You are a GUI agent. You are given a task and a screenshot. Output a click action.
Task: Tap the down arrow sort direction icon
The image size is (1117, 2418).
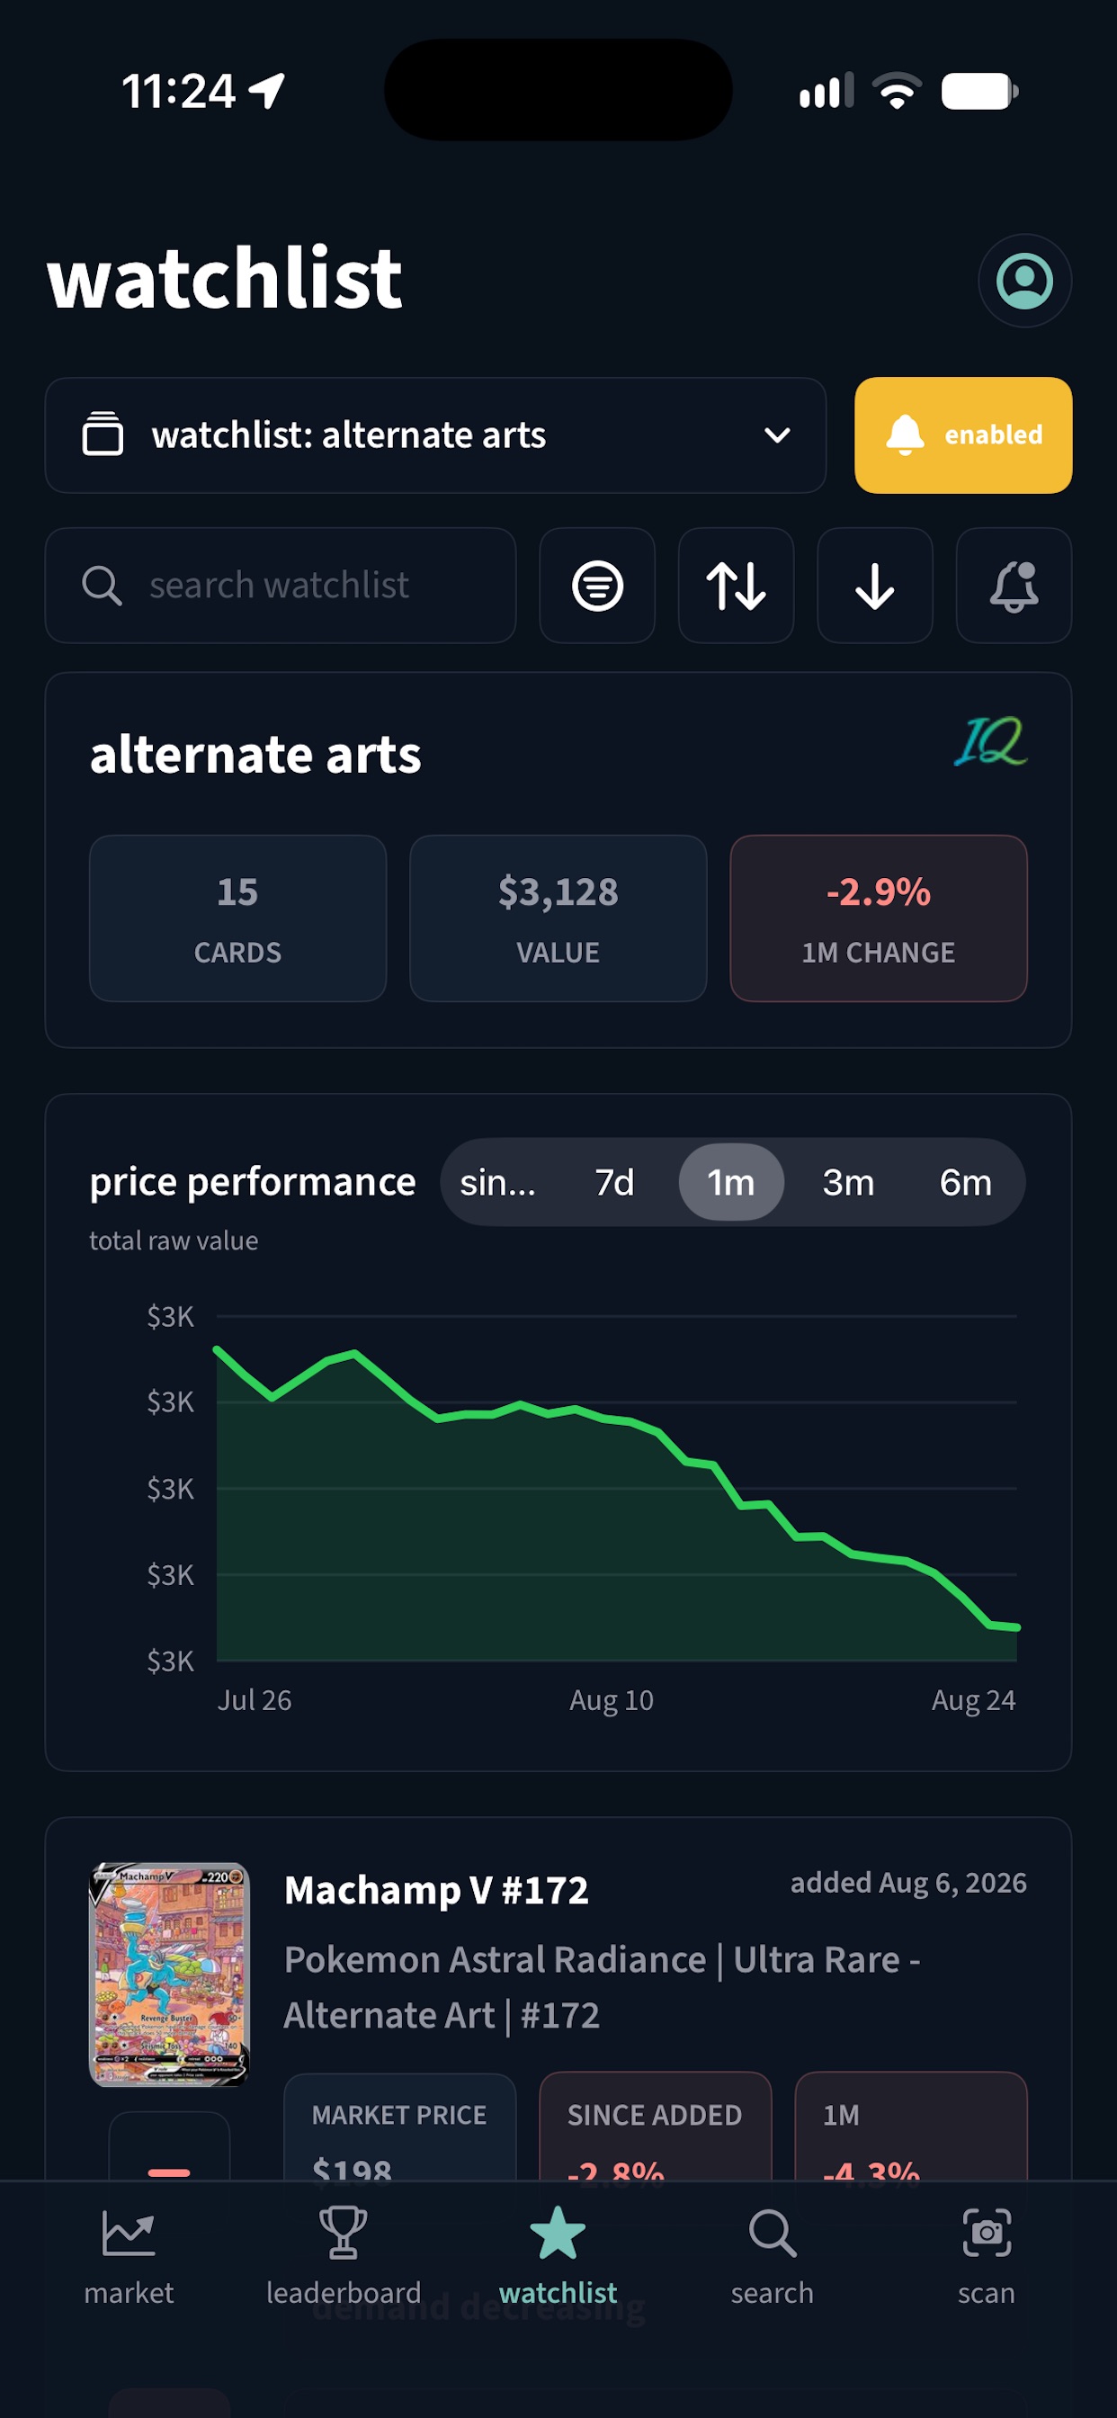pos(875,585)
